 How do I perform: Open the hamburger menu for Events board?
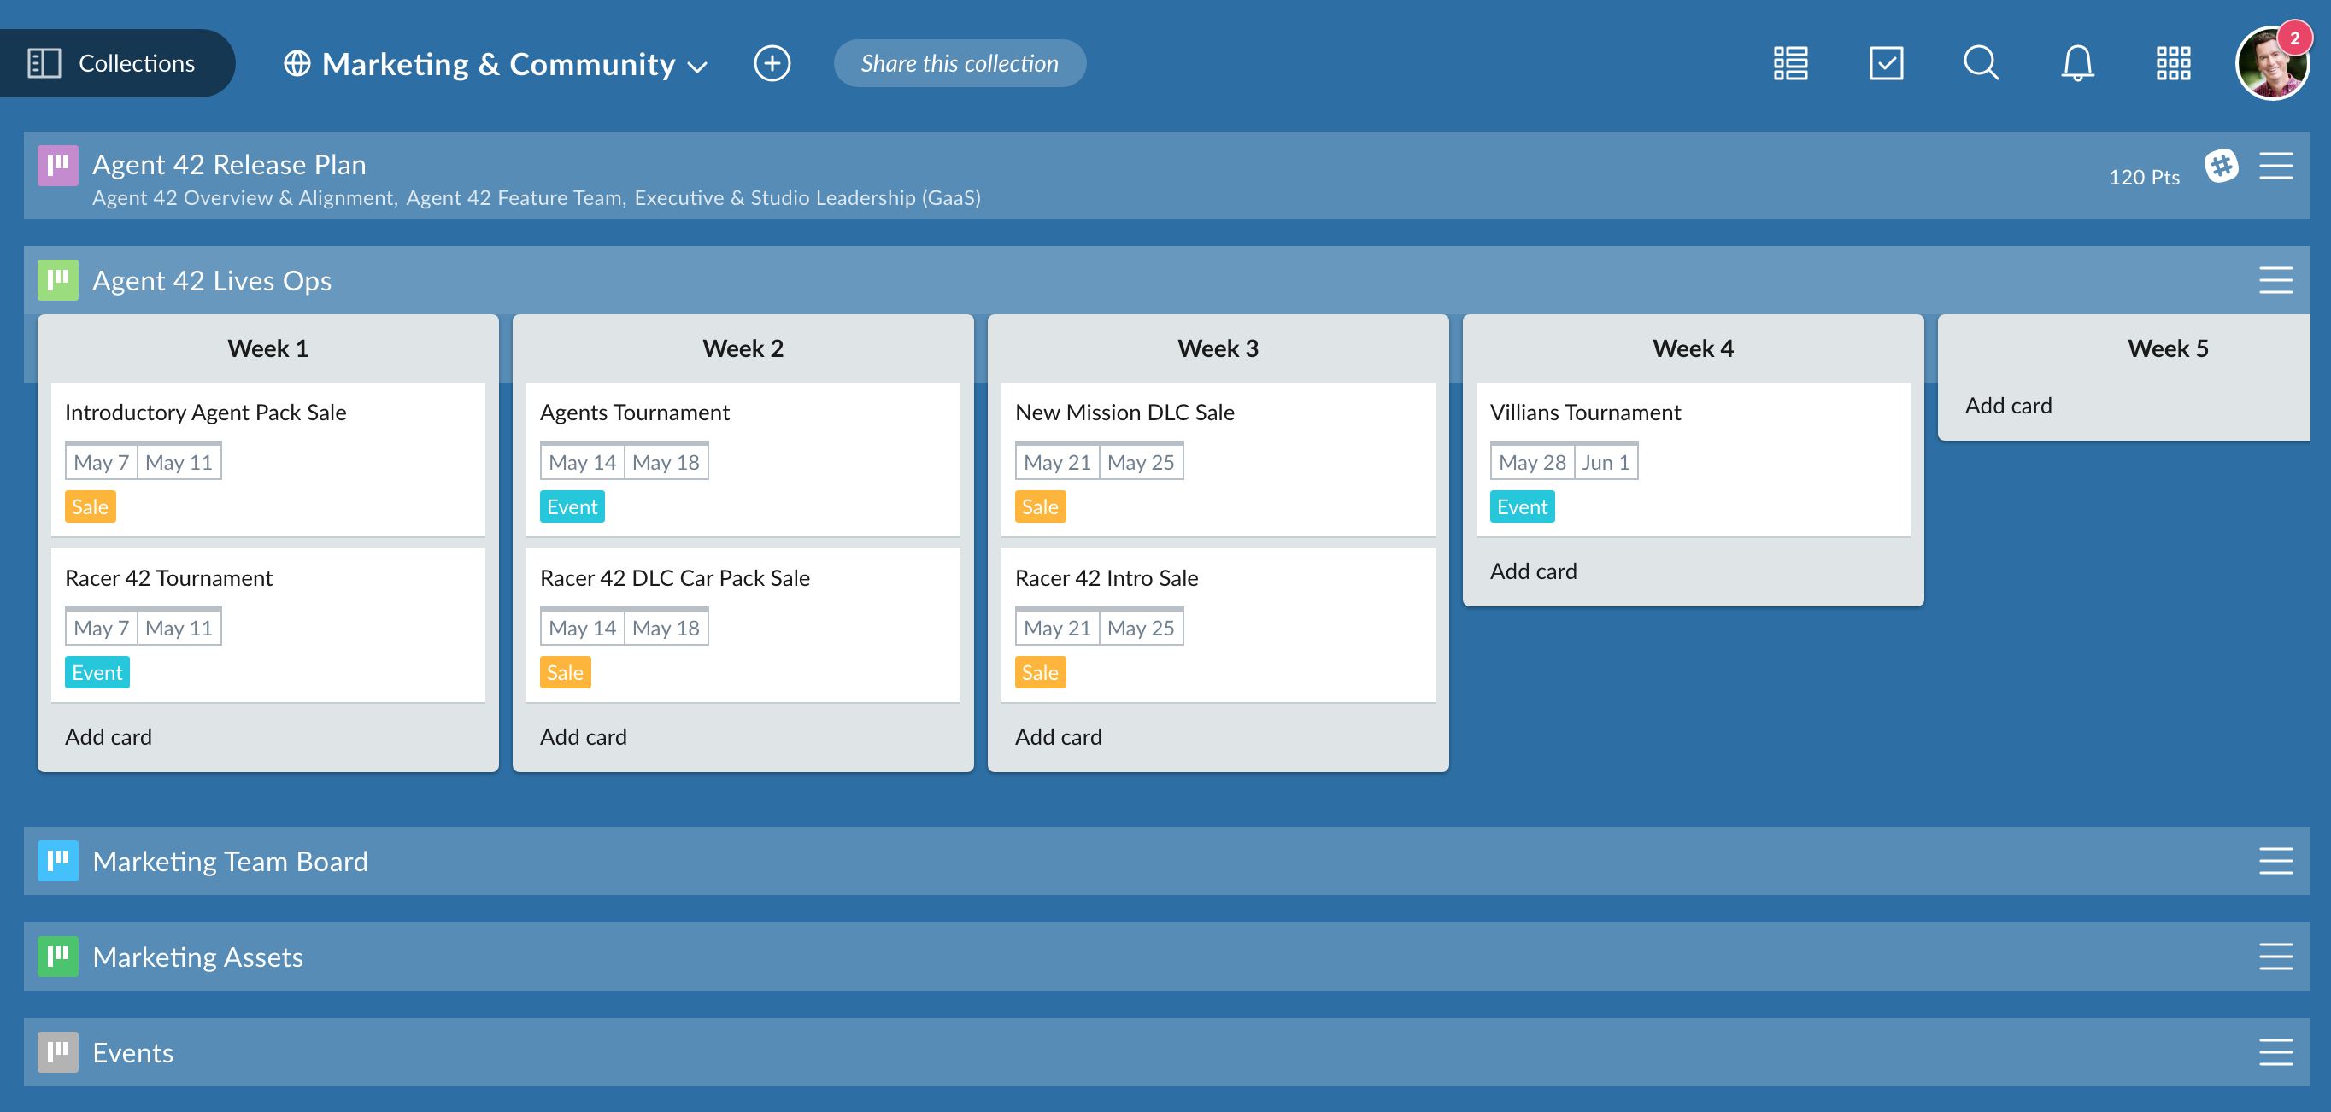click(2275, 1052)
